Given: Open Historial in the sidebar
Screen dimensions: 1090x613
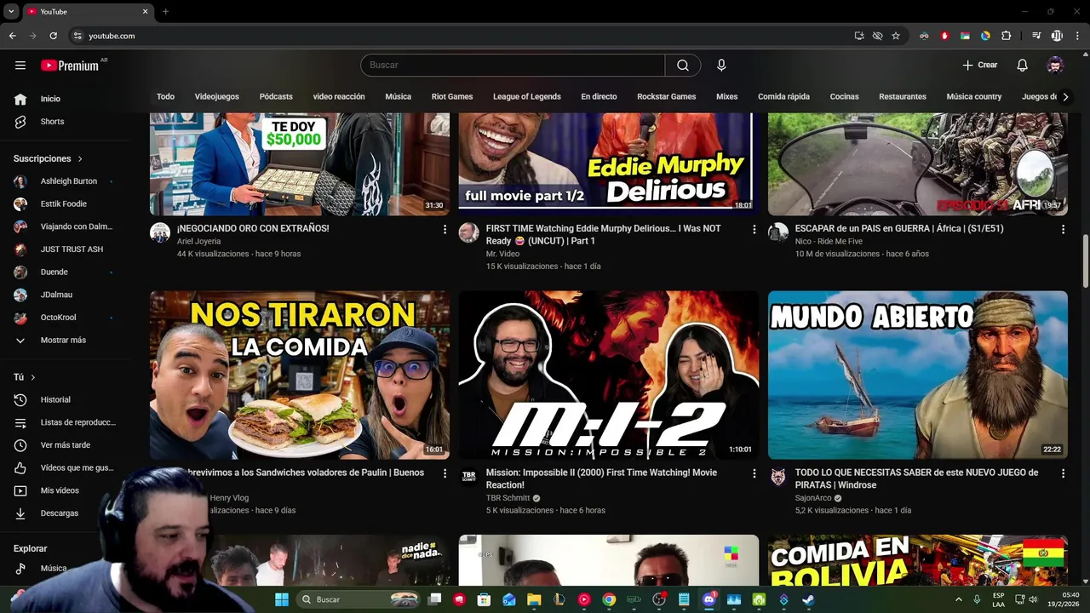Looking at the screenshot, I should tap(64, 399).
